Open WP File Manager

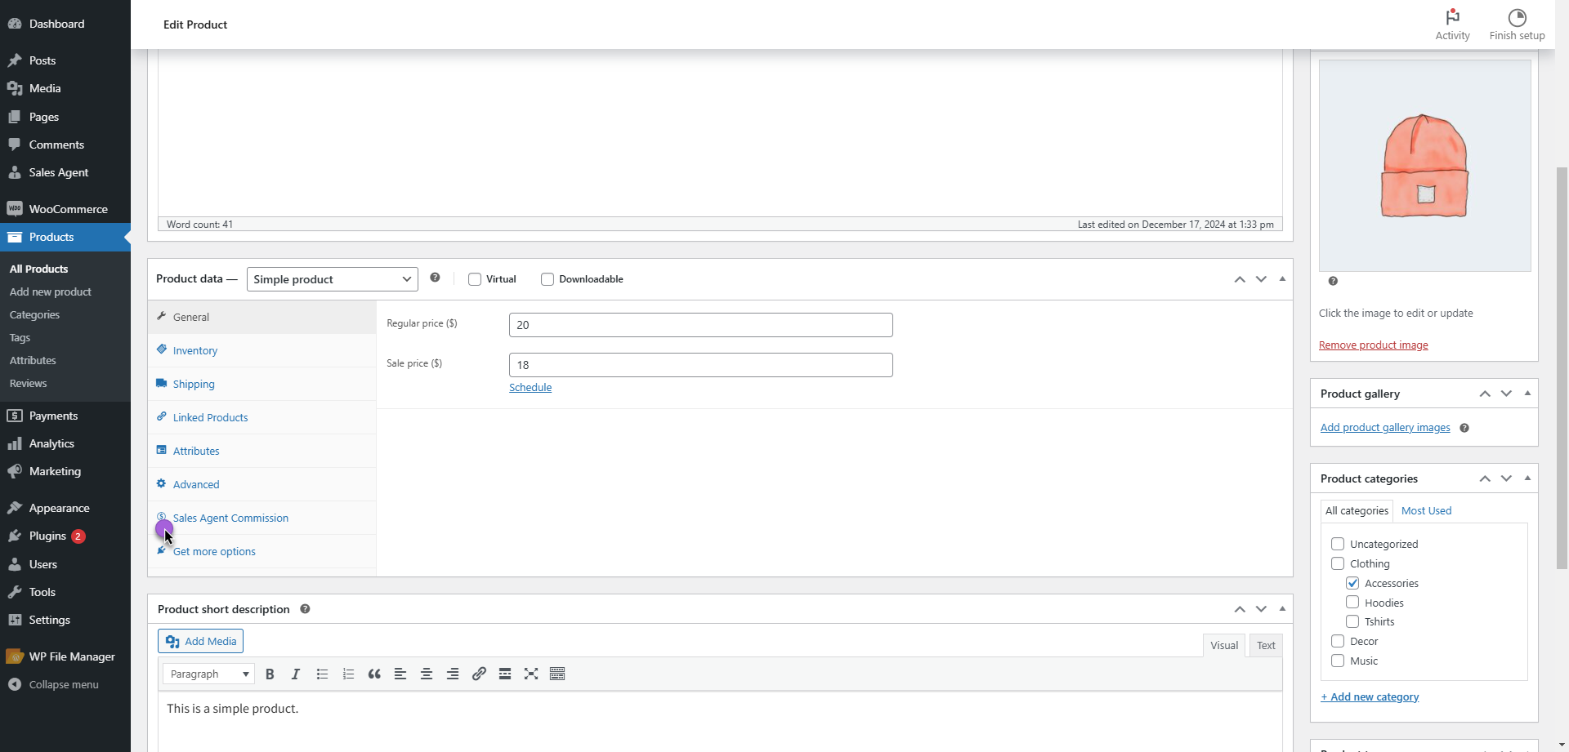click(x=65, y=656)
